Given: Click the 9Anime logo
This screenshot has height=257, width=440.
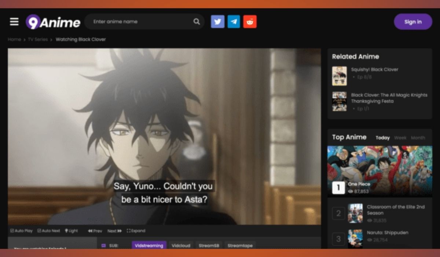Looking at the screenshot, I should click(53, 22).
